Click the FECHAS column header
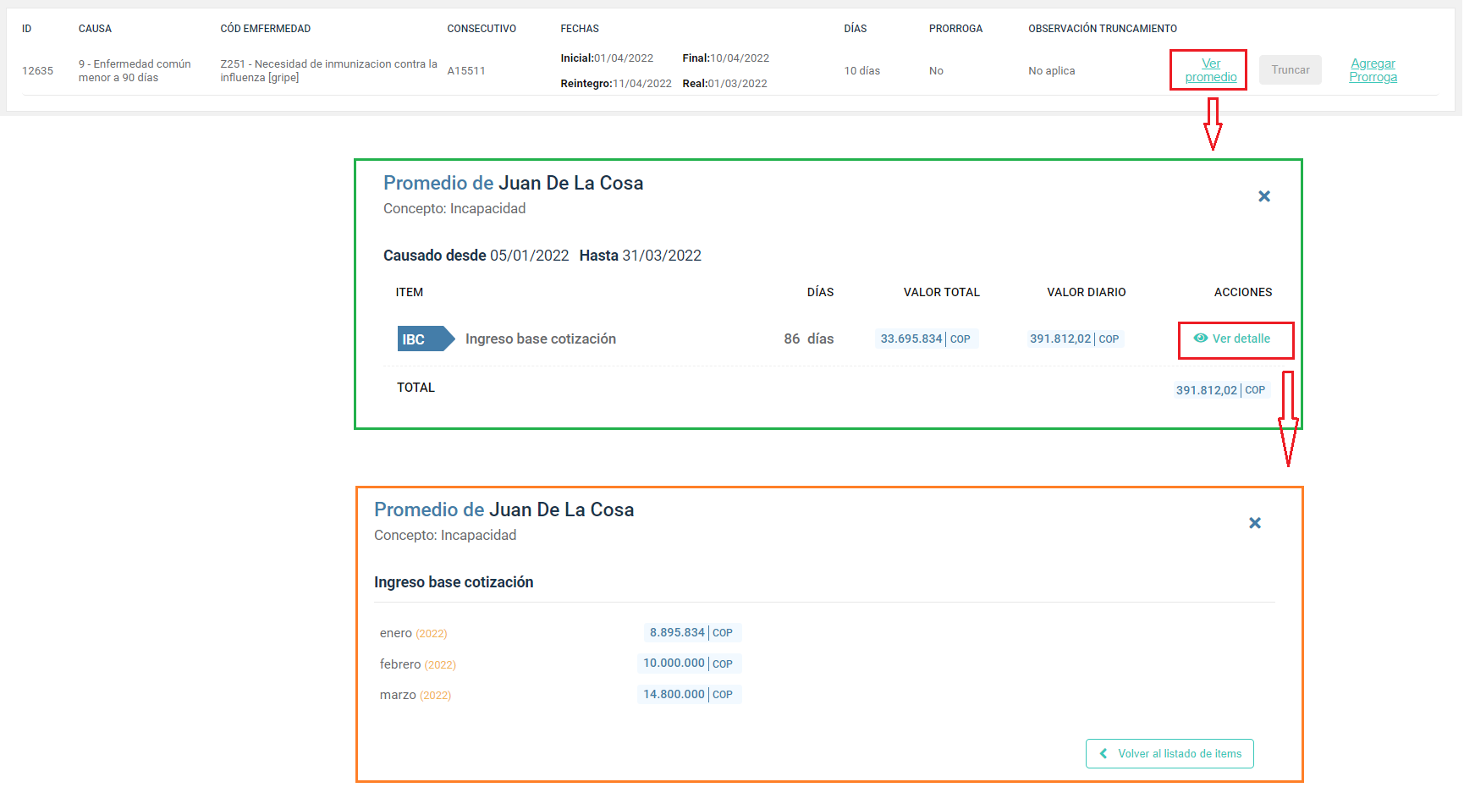The image size is (1464, 804). (x=580, y=29)
